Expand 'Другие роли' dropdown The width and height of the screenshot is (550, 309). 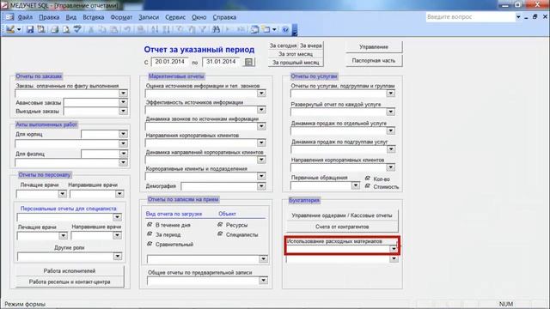118,257
